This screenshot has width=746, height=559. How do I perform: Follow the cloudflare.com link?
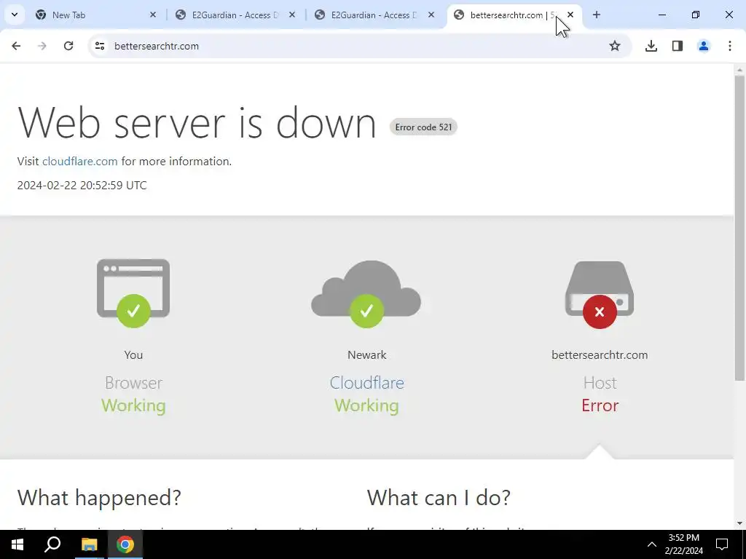(80, 161)
